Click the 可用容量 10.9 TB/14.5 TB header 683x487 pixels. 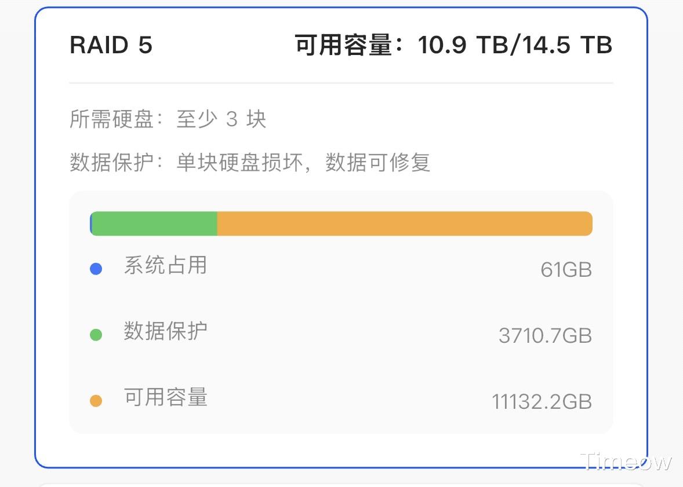[x=453, y=45]
